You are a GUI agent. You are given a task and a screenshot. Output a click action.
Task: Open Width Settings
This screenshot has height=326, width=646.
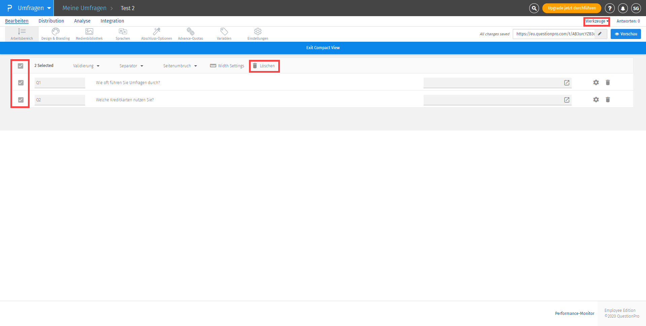pos(227,66)
